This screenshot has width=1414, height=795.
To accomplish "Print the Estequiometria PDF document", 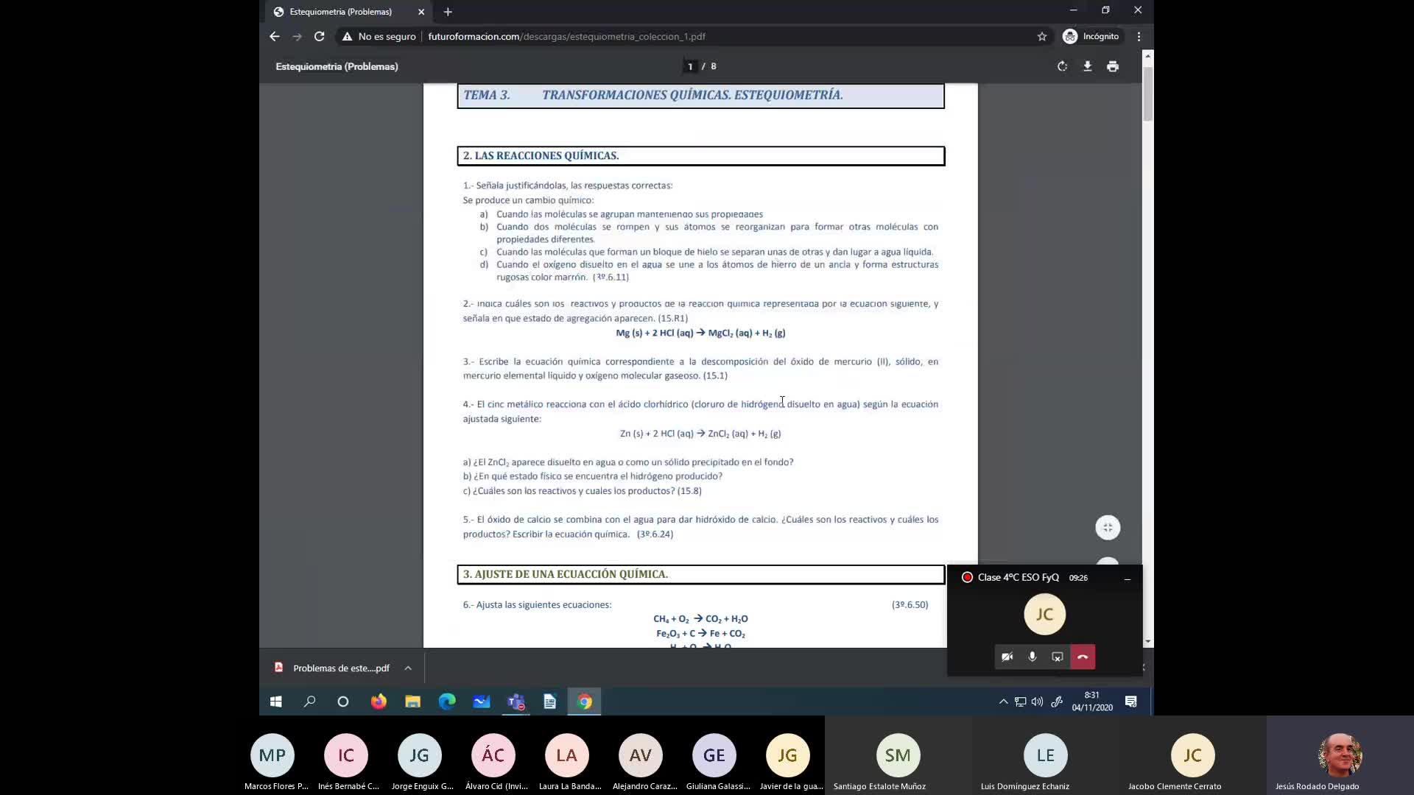I will [x=1113, y=66].
